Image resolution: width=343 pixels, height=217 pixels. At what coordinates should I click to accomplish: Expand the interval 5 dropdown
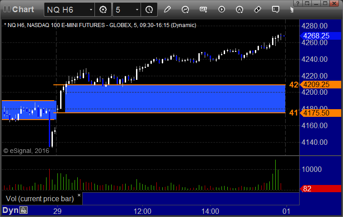click(x=137, y=9)
